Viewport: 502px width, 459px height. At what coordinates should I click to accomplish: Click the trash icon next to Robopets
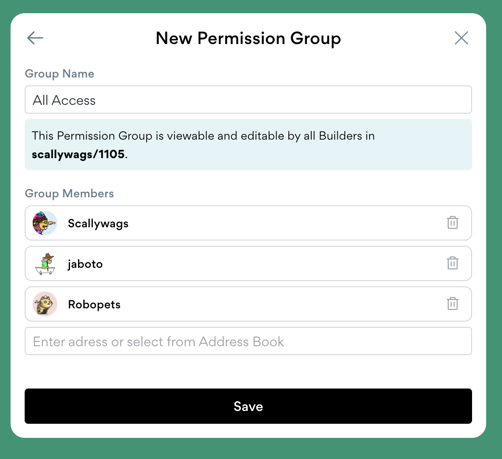coord(453,304)
